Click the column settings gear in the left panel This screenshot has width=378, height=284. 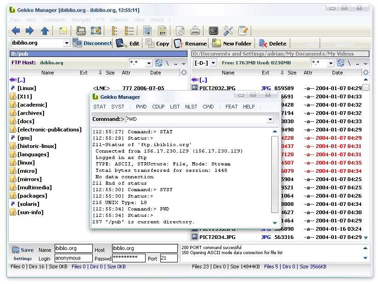tap(184, 73)
